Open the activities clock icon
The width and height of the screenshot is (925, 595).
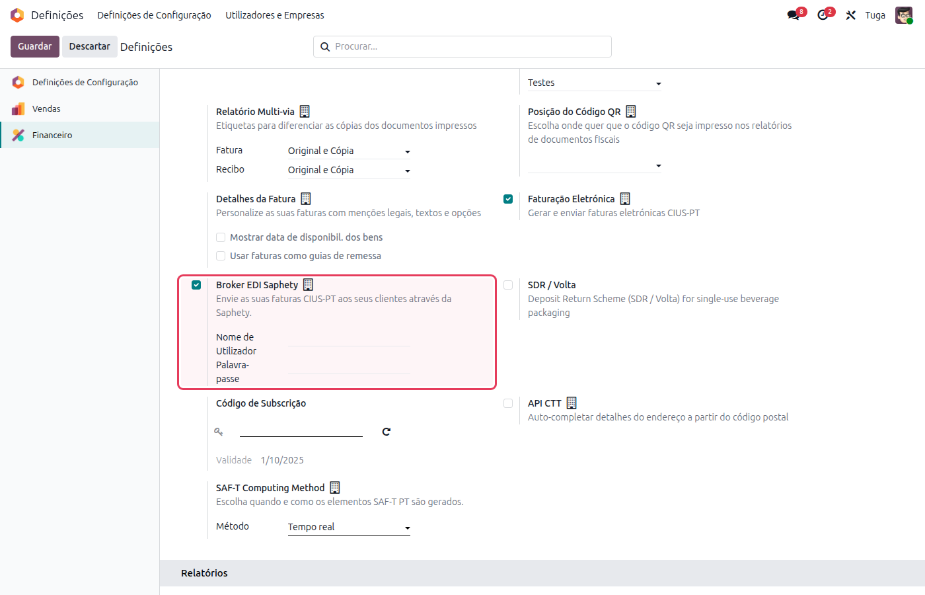point(823,15)
